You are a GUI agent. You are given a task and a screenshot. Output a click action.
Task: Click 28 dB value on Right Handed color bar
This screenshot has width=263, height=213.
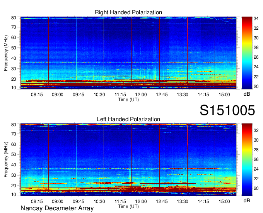coord(256,48)
